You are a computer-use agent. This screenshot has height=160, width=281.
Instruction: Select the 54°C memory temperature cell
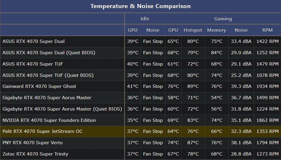pyautogui.click(x=216, y=98)
